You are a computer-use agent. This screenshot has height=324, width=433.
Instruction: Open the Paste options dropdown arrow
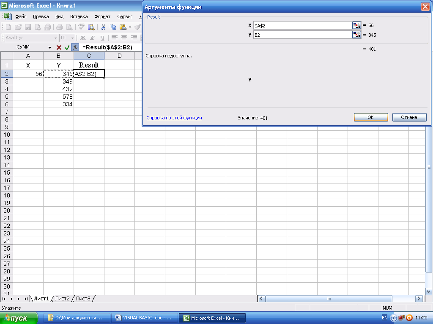pos(130,27)
